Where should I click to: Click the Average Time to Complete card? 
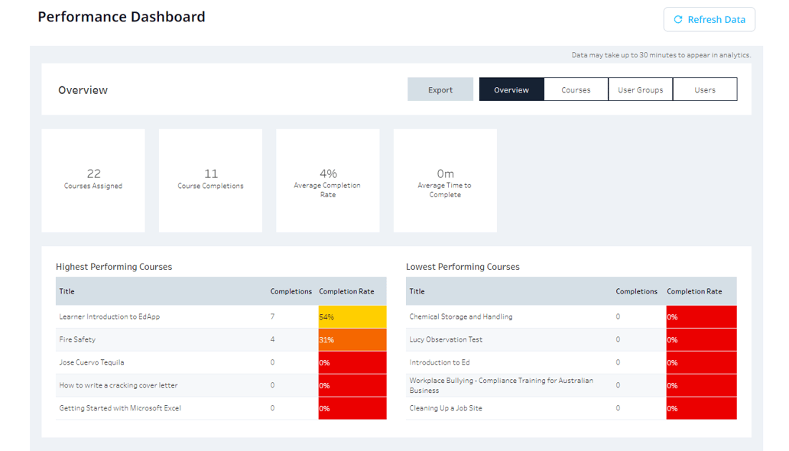445,180
